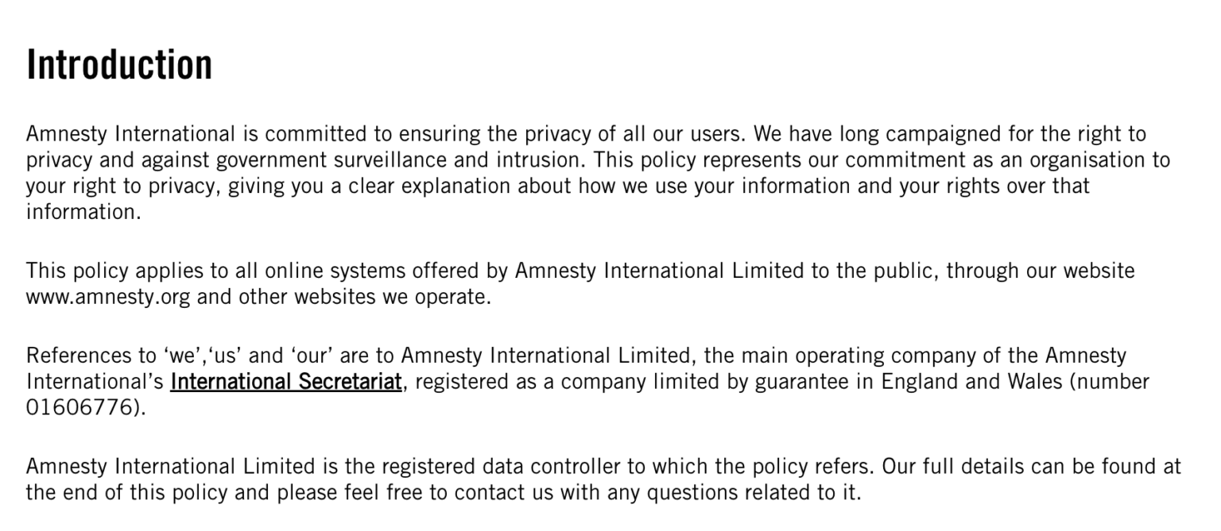
Task: Click the phrase 'end of this policy'
Action: (x=144, y=492)
